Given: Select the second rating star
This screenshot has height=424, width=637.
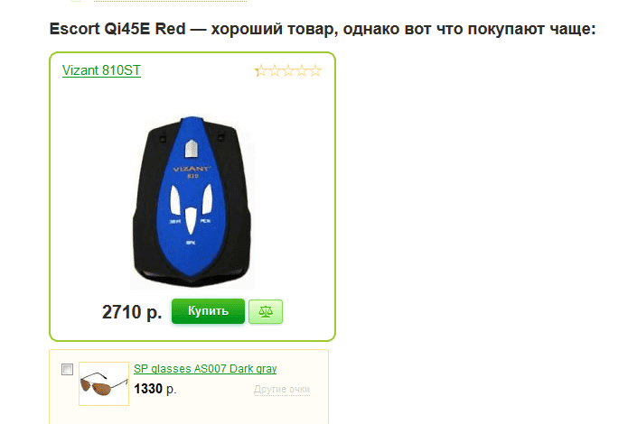Looking at the screenshot, I should tap(274, 71).
